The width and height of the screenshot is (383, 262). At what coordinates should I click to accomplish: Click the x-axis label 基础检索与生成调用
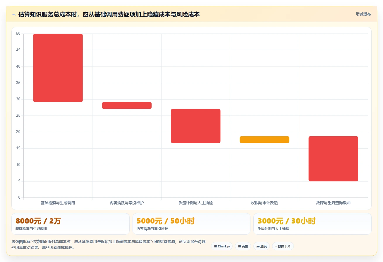58,203
